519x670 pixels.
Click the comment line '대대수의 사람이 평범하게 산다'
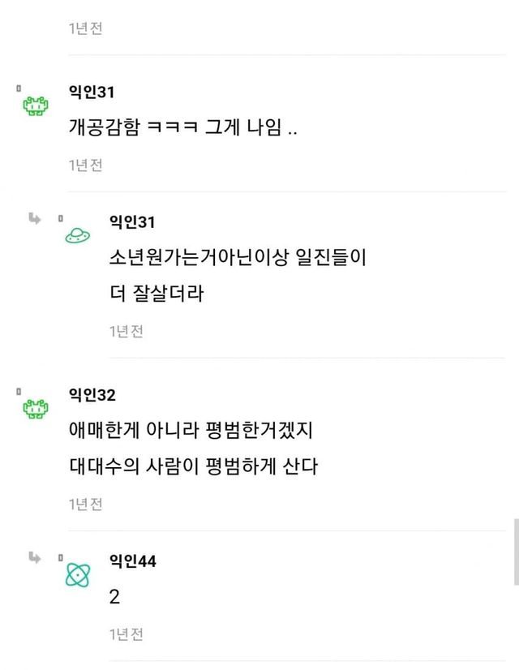click(x=193, y=467)
